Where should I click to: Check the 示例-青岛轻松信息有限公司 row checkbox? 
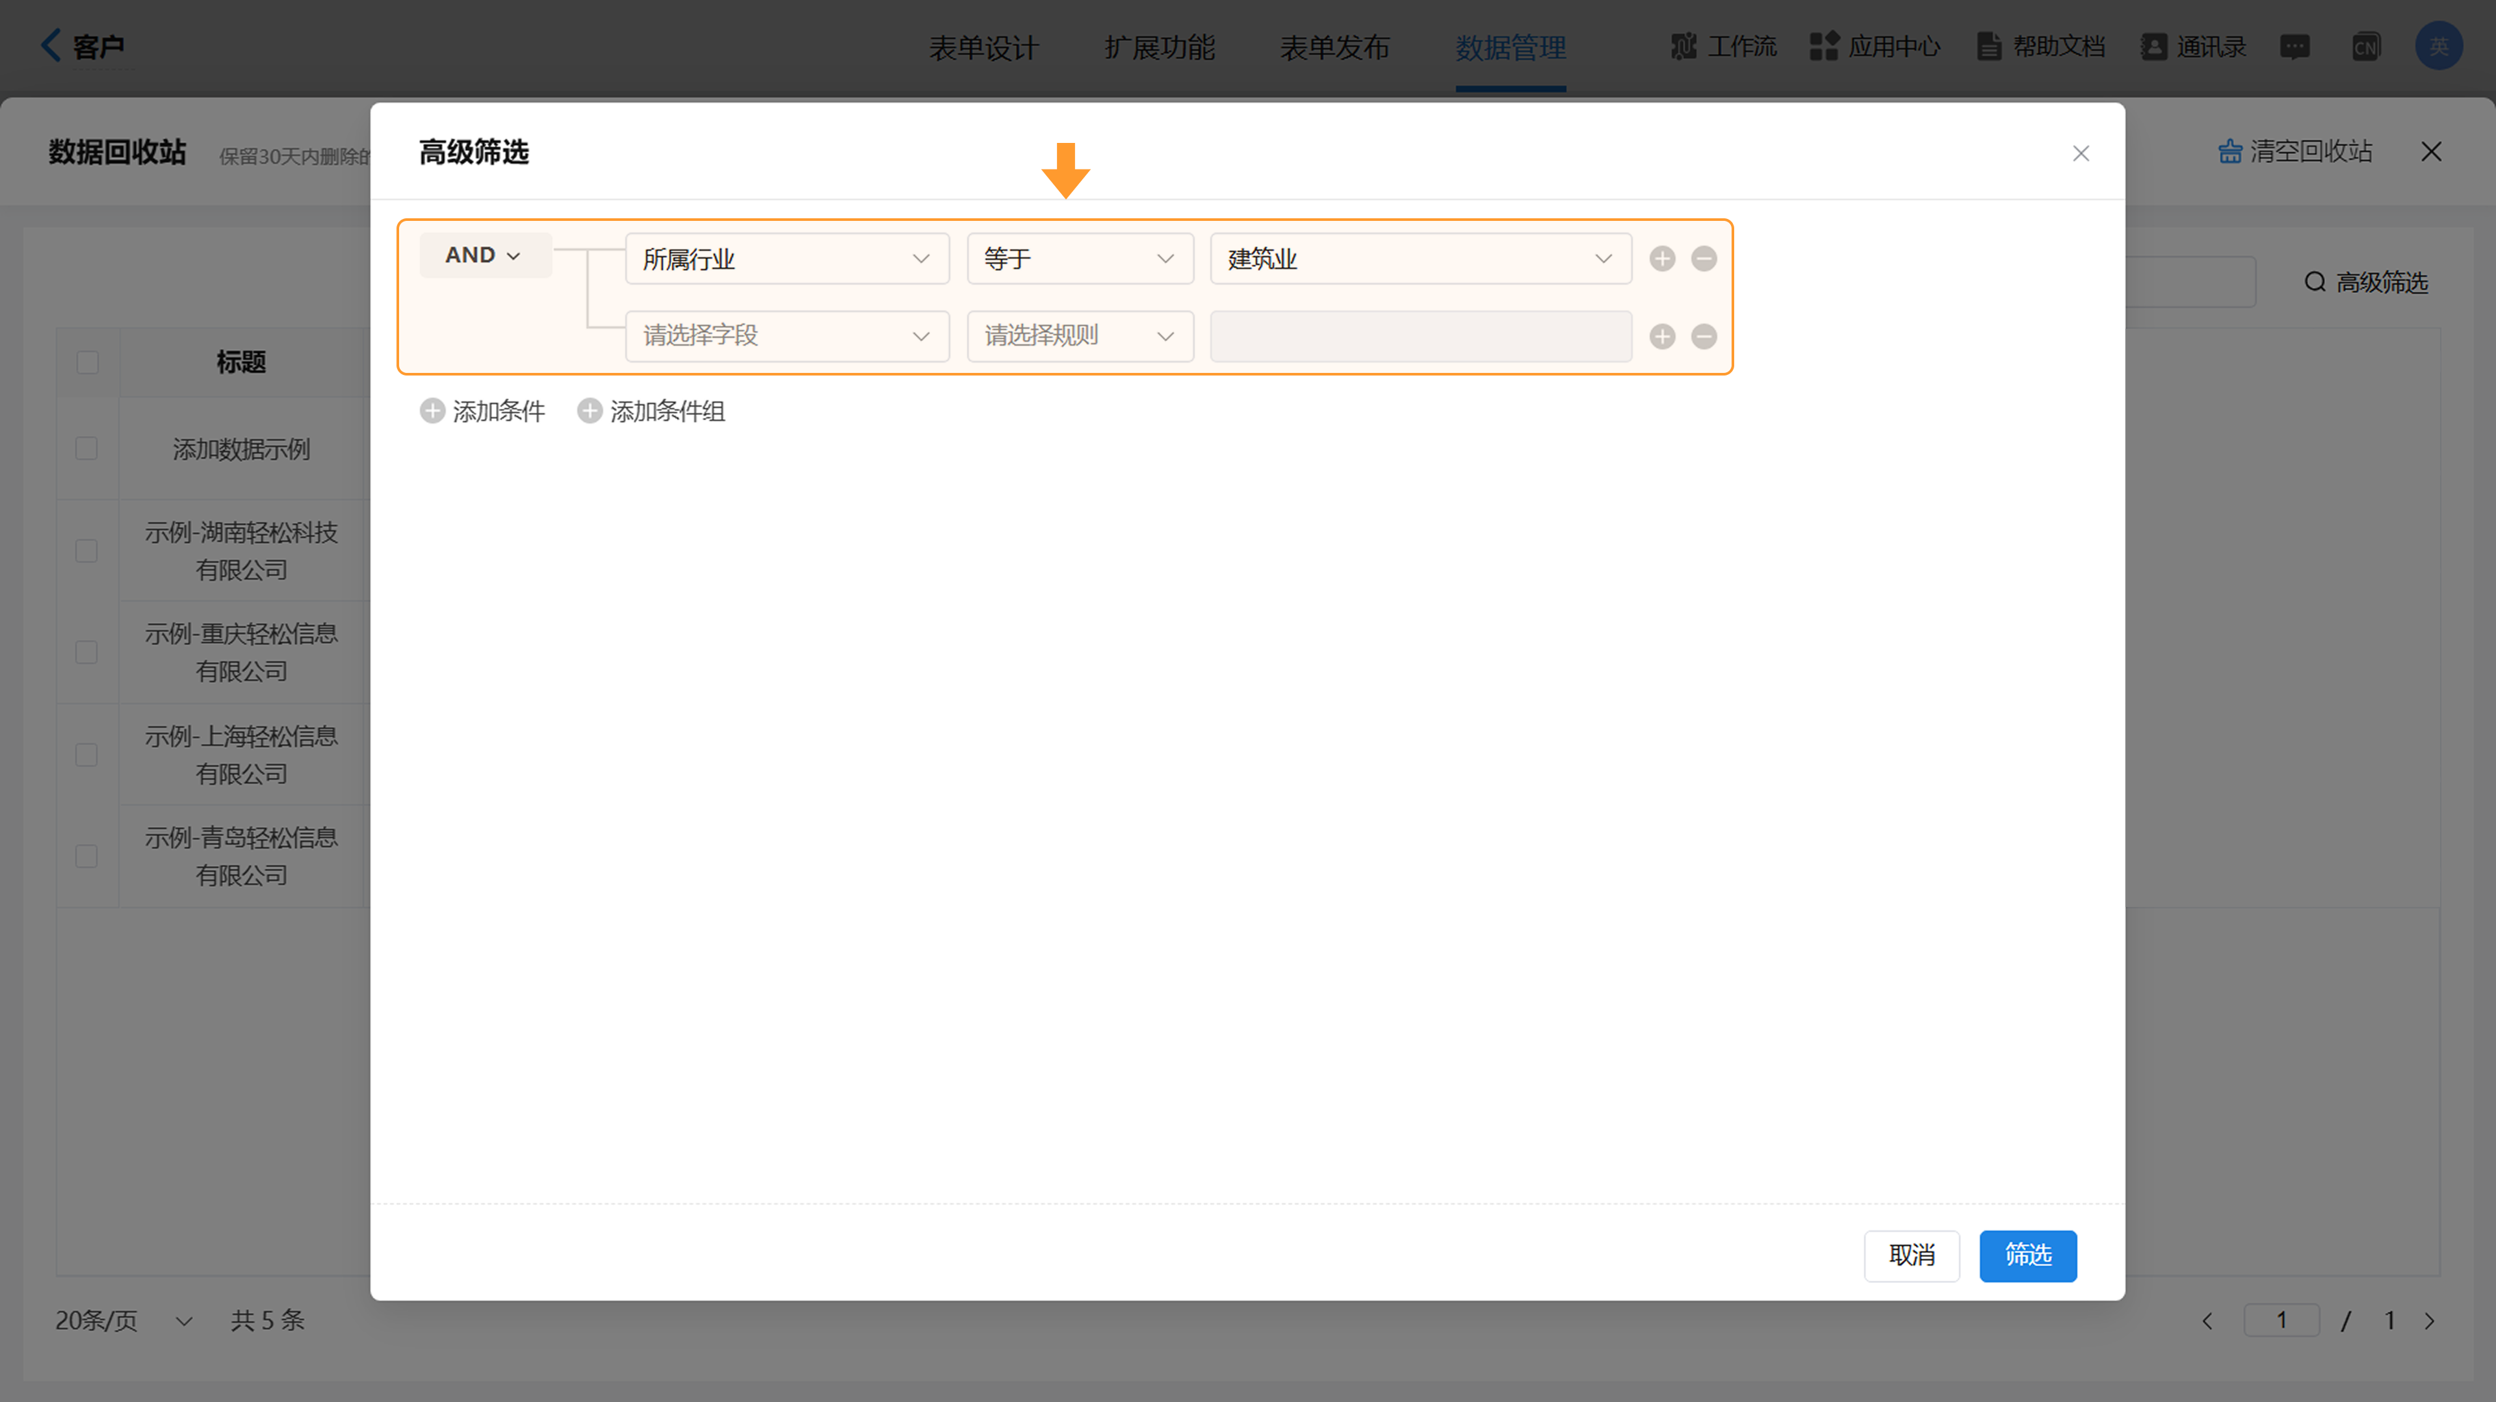86,856
